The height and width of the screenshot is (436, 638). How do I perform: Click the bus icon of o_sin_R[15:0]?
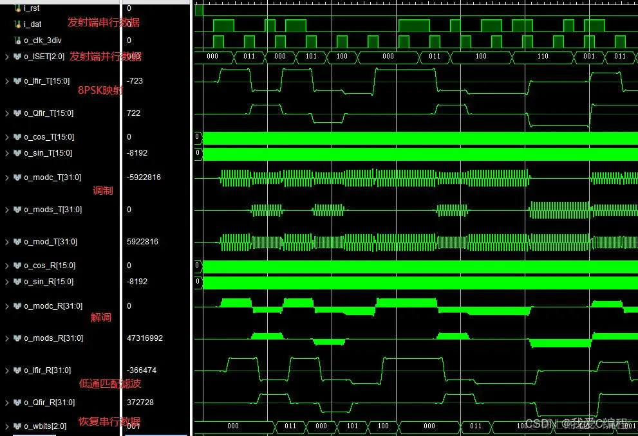click(x=17, y=281)
